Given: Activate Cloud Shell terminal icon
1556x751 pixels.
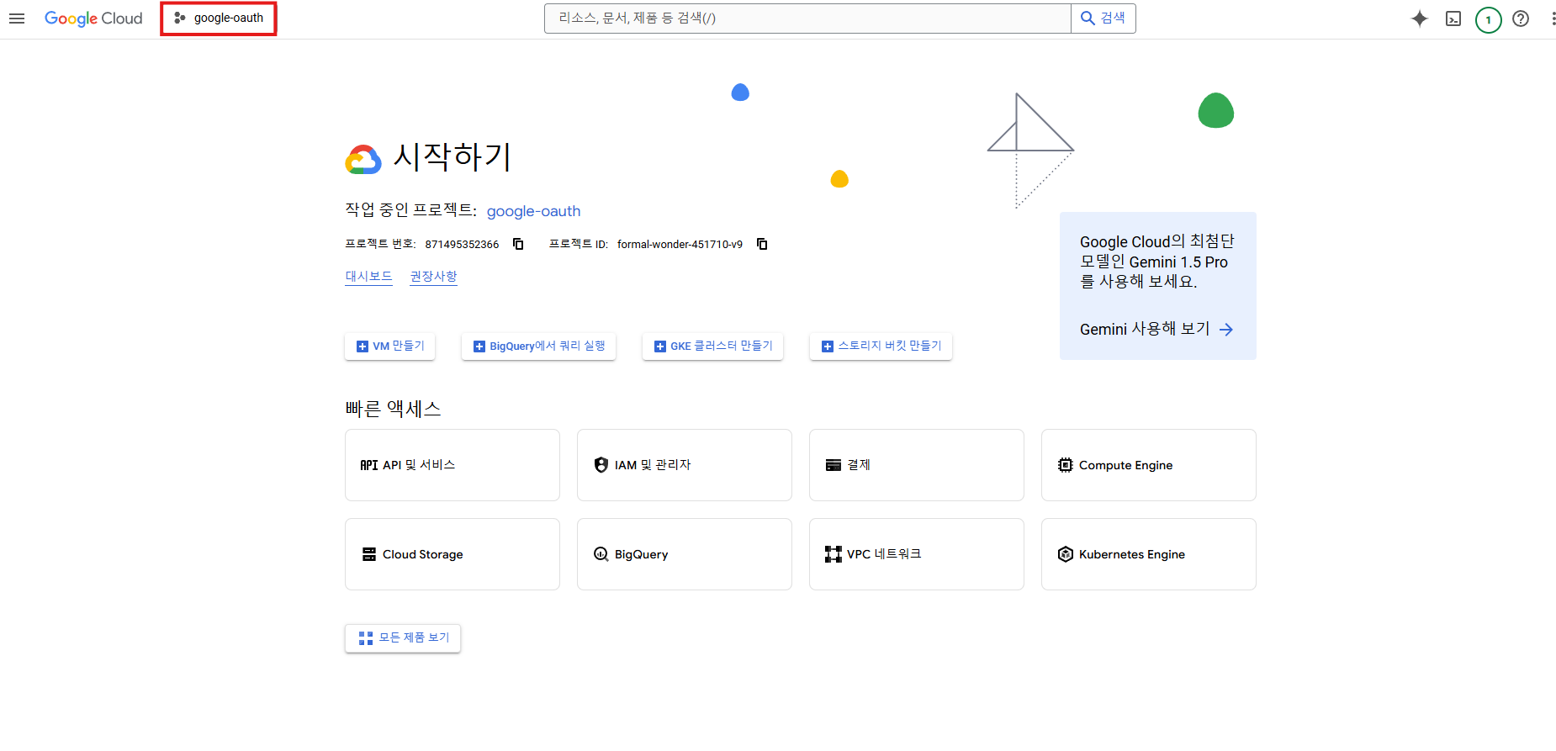Looking at the screenshot, I should pyautogui.click(x=1453, y=19).
